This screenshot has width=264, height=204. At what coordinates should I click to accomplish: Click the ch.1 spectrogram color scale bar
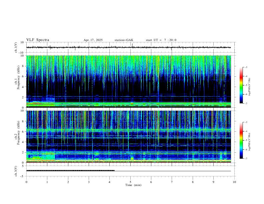tap(241, 85)
